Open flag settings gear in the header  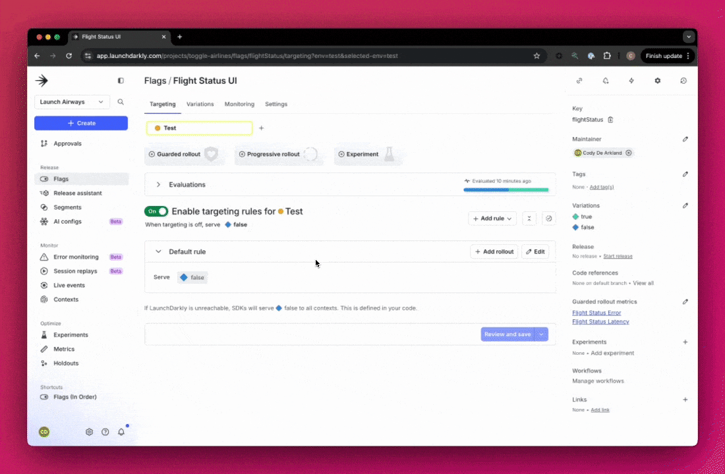658,80
